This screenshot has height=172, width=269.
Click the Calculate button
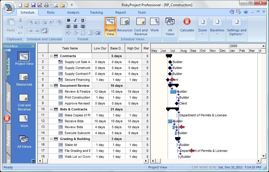(x=187, y=25)
